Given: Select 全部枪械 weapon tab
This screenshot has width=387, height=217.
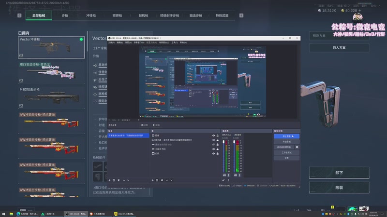Looking at the screenshot, I should [39, 15].
